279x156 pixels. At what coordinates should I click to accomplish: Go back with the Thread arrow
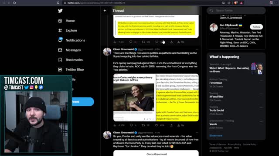click(105, 10)
